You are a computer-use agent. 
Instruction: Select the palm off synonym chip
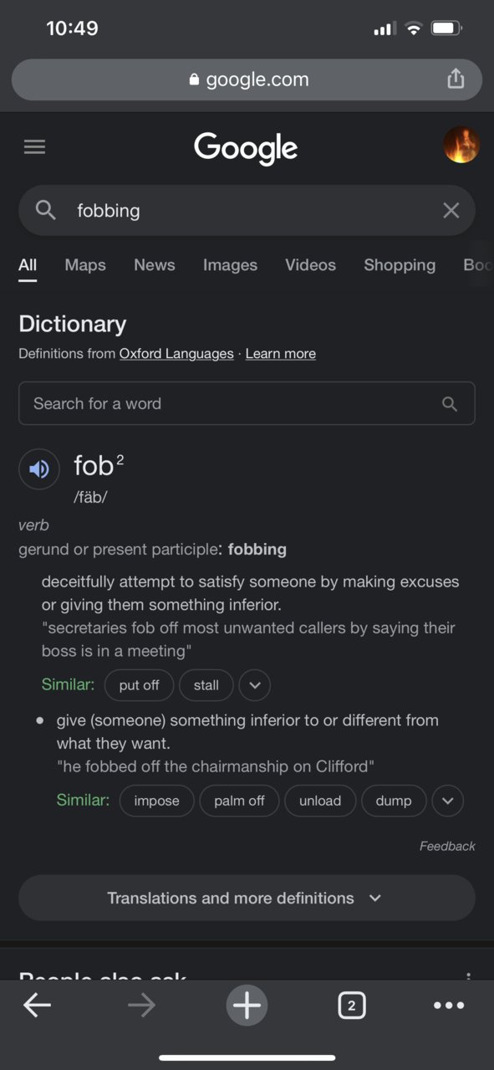coord(239,801)
